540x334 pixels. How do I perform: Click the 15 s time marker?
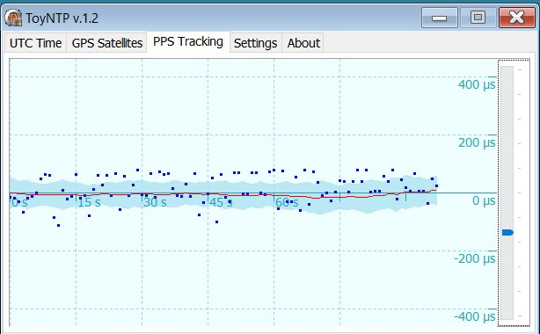[x=89, y=202]
